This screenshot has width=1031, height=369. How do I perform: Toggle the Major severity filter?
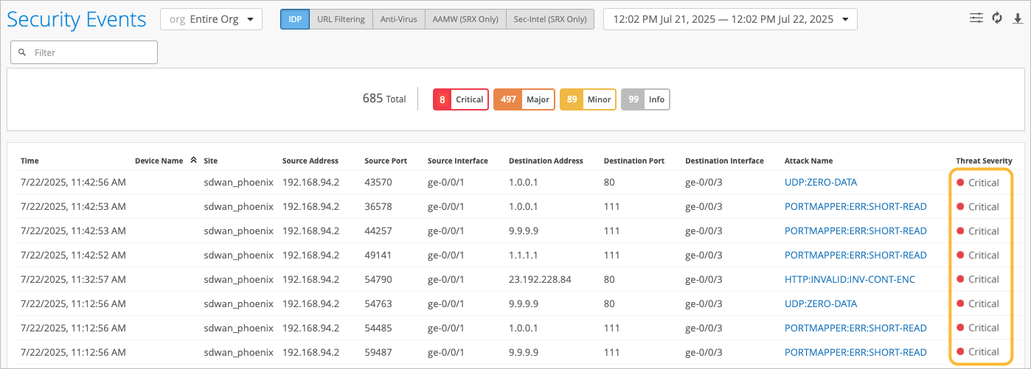point(524,99)
